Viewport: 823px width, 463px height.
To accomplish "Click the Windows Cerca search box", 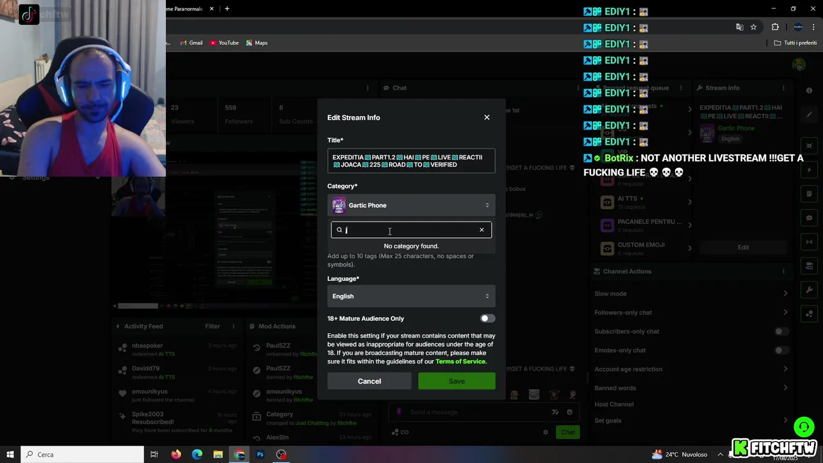I will pyautogui.click(x=82, y=454).
